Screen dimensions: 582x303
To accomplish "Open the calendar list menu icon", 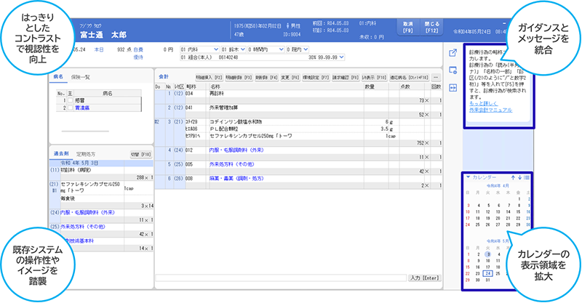I will [x=527, y=177].
